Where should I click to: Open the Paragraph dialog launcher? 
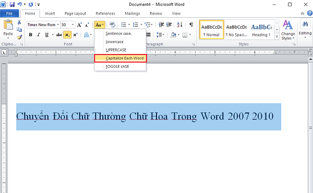193,44
